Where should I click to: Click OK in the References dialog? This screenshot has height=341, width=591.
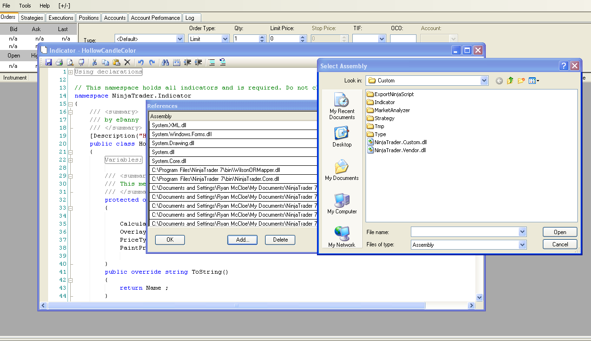click(170, 240)
